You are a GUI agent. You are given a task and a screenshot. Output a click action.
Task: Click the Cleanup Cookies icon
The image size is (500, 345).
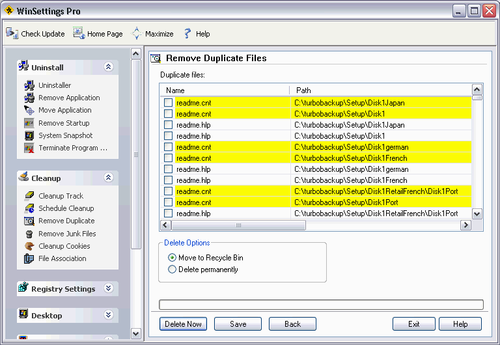[29, 246]
